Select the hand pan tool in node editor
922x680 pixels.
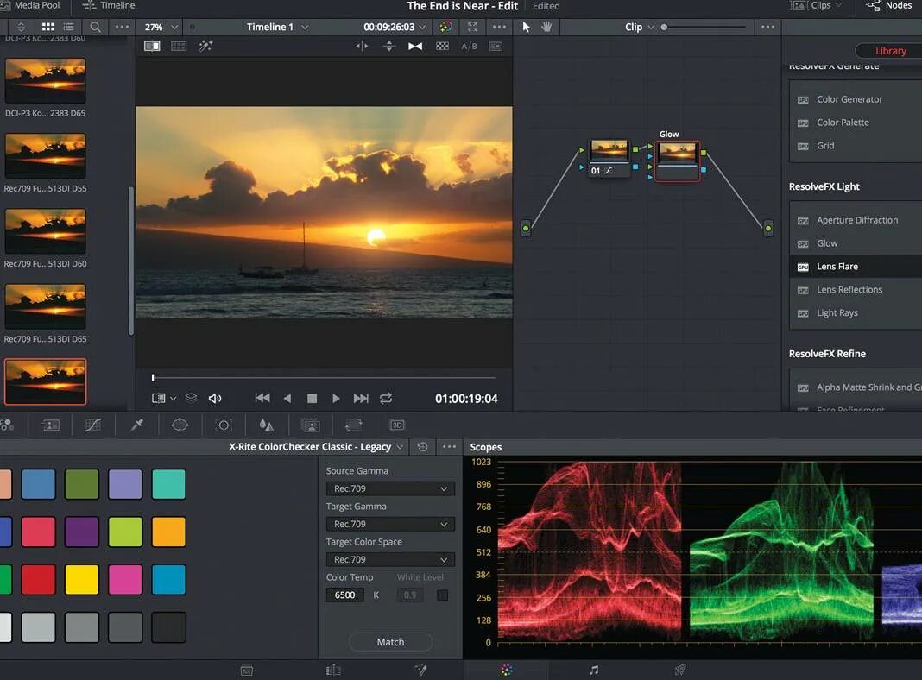(x=546, y=27)
